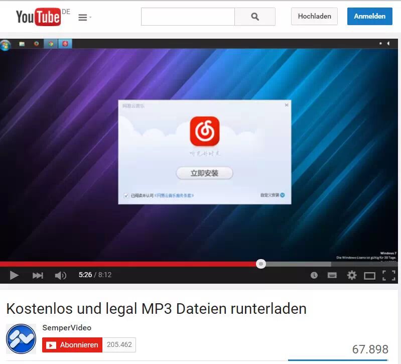Screen dimensions: 401x364
Task: Click the install button in the video dialog
Action: click(x=204, y=173)
